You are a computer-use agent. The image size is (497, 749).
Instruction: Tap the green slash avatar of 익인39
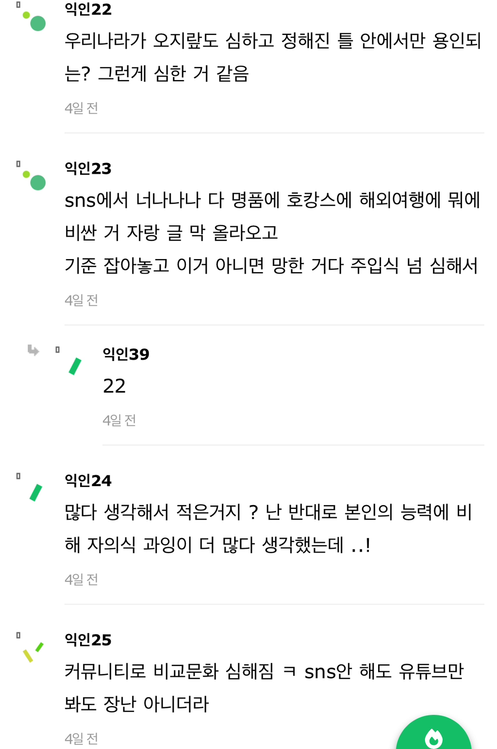(x=75, y=366)
